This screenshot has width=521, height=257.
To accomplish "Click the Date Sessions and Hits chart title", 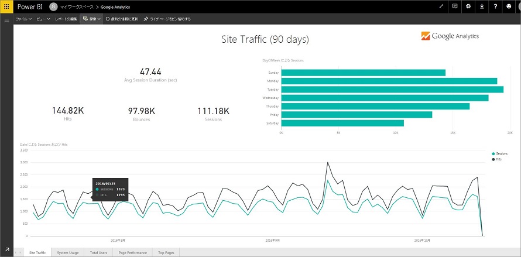I will (x=44, y=145).
